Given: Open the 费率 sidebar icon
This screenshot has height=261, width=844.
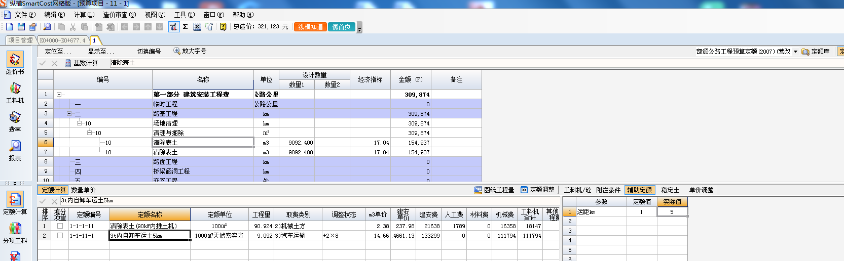Looking at the screenshot, I should pos(15,121).
